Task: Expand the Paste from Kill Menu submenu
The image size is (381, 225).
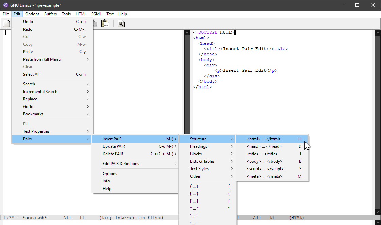Action: click(x=52, y=59)
